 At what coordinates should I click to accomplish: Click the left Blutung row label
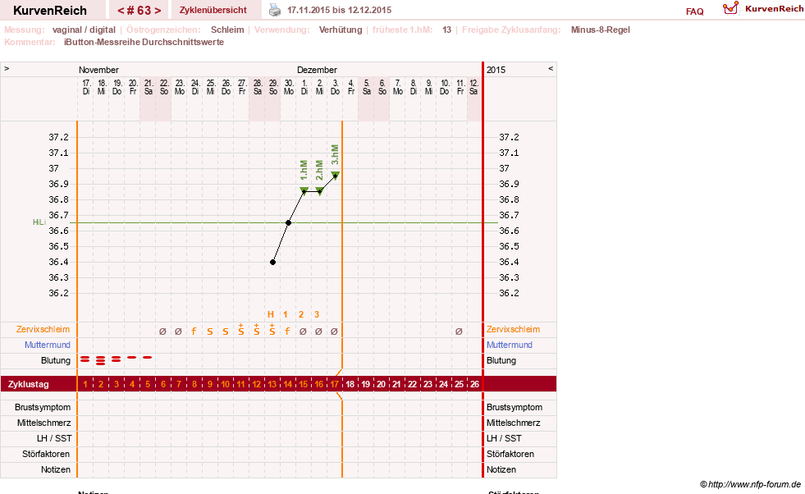tap(56, 360)
